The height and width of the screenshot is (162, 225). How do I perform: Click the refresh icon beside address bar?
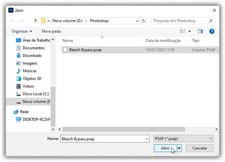coord(144,21)
